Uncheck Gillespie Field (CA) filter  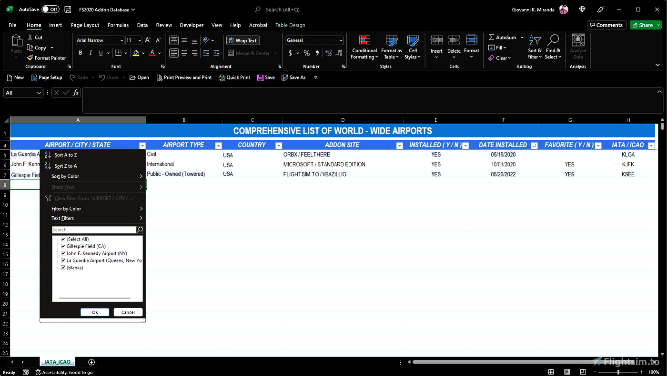[x=63, y=246]
